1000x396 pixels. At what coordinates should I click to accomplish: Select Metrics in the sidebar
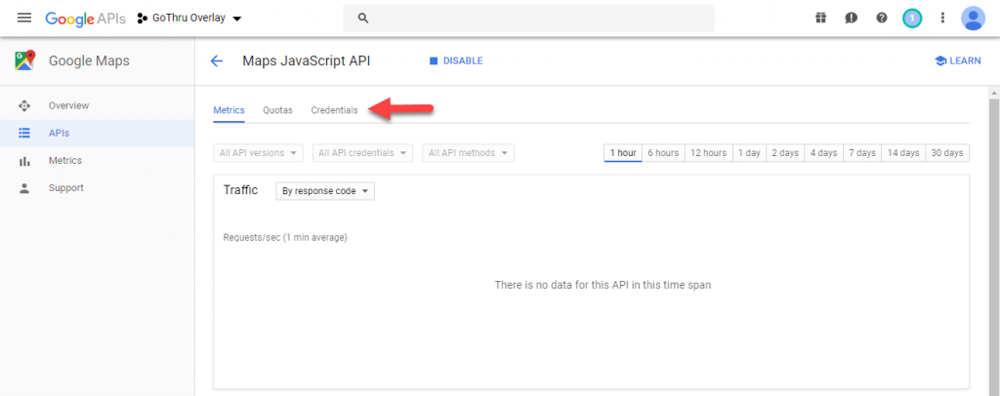click(x=97, y=160)
